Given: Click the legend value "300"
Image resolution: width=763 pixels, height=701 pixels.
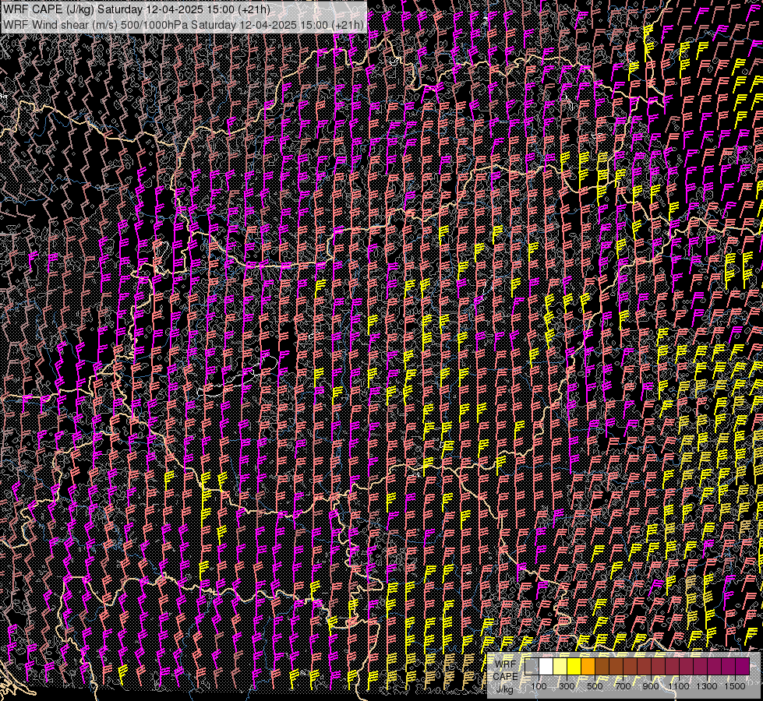Looking at the screenshot, I should (567, 686).
